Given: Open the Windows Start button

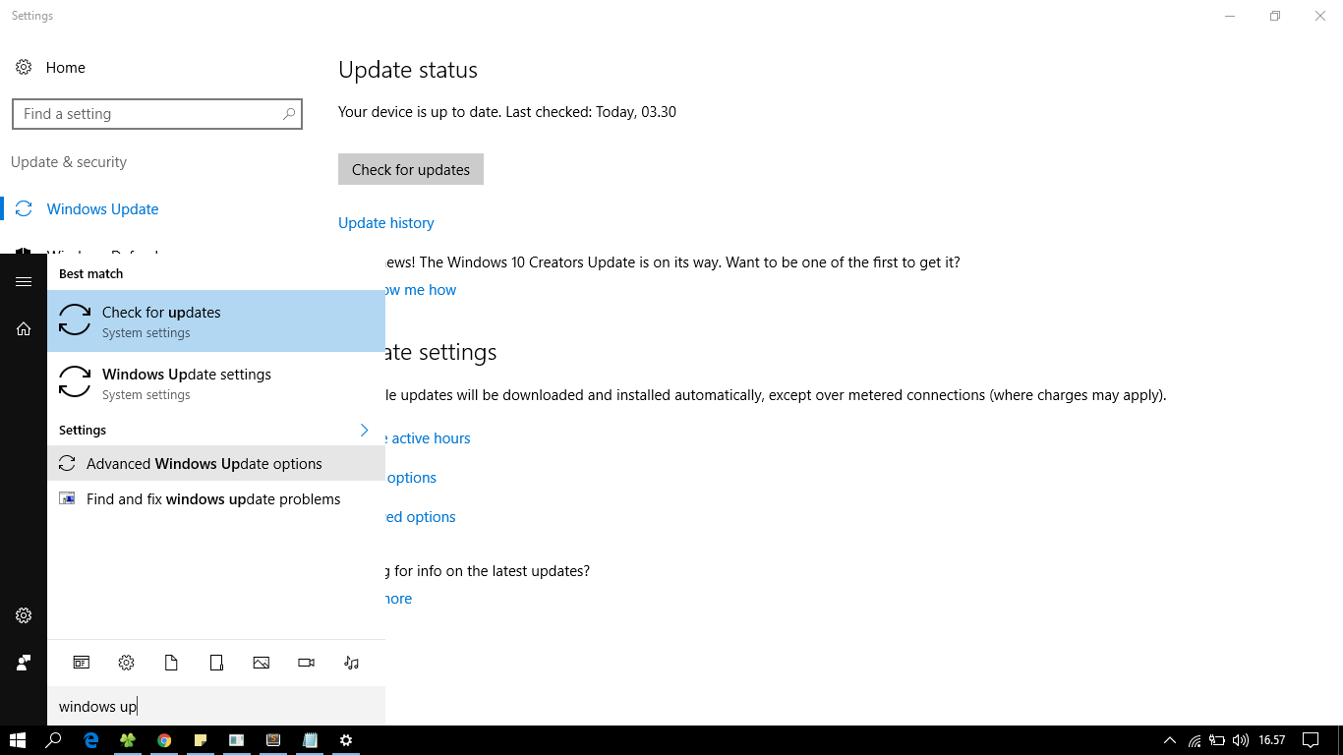Looking at the screenshot, I should pyautogui.click(x=17, y=740).
